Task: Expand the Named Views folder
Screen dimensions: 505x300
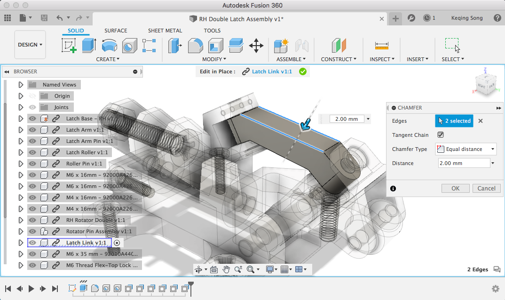Action: pyautogui.click(x=20, y=85)
